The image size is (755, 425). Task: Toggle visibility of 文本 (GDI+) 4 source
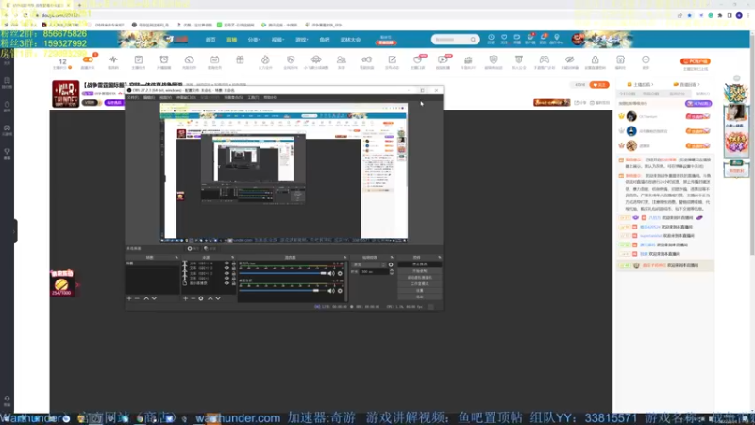[226, 263]
